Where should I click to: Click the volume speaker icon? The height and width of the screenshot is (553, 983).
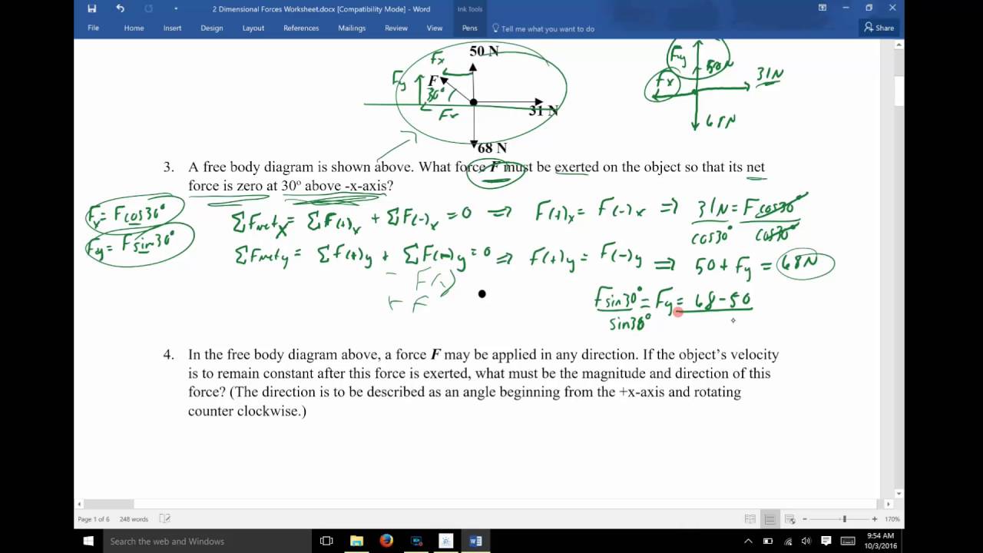coord(806,541)
